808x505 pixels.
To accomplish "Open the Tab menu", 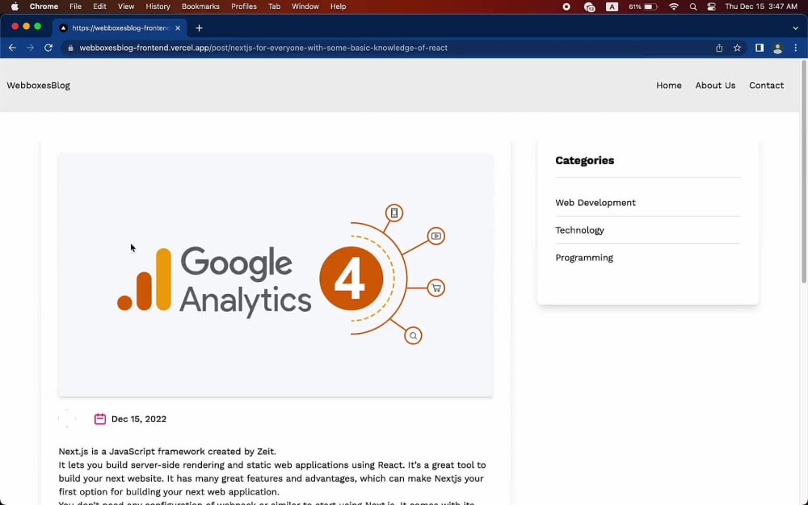I will tap(274, 6).
